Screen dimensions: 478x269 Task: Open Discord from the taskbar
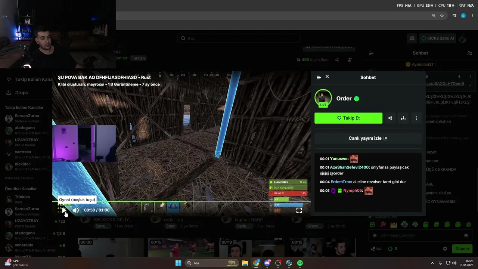(x=267, y=263)
